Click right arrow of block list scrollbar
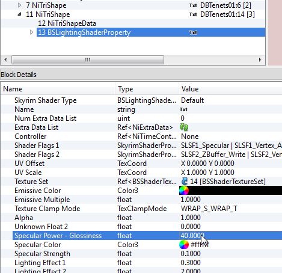Image resolution: width=282 pixels, height=273 pixels. tap(260, 60)
